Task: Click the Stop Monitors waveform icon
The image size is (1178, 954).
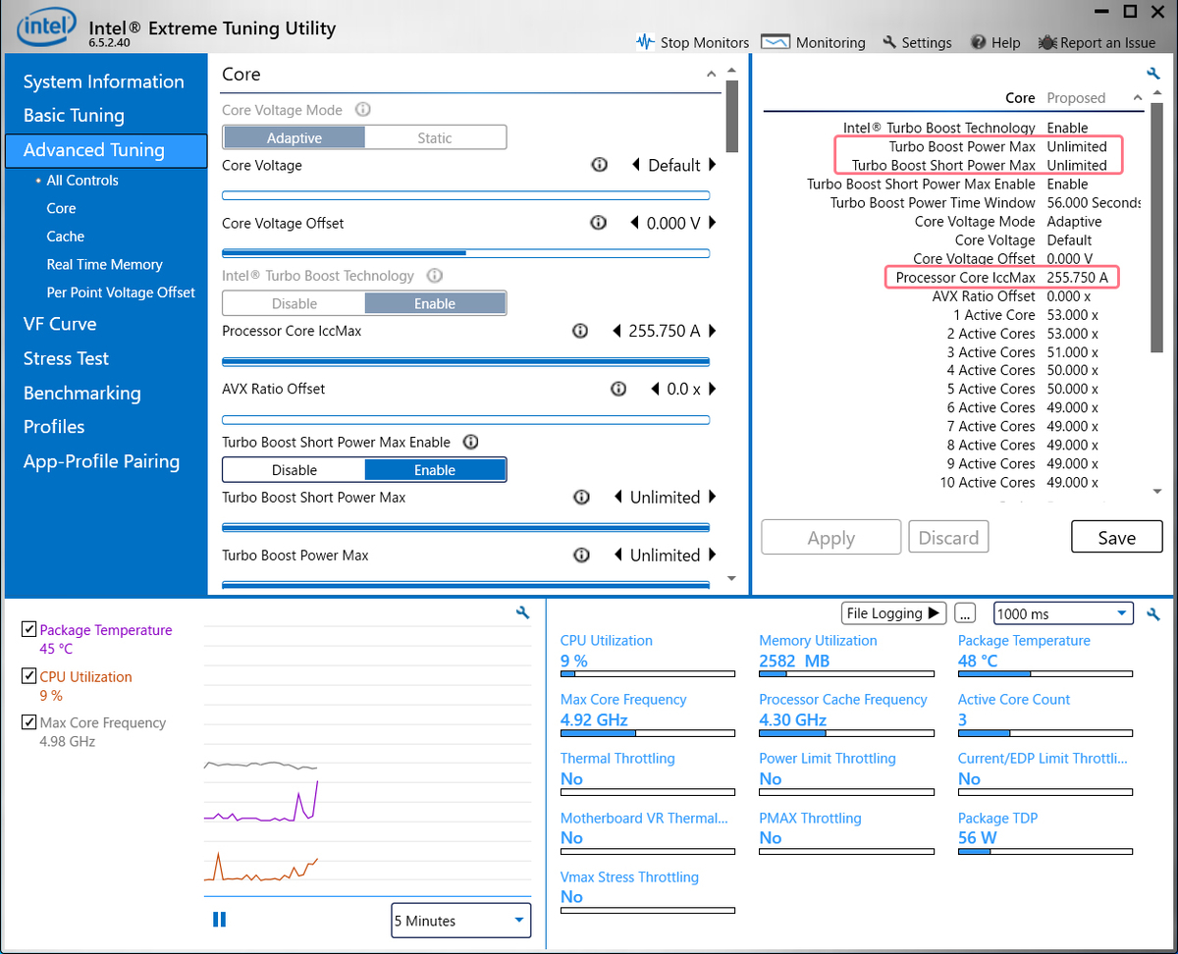Action: pos(645,42)
